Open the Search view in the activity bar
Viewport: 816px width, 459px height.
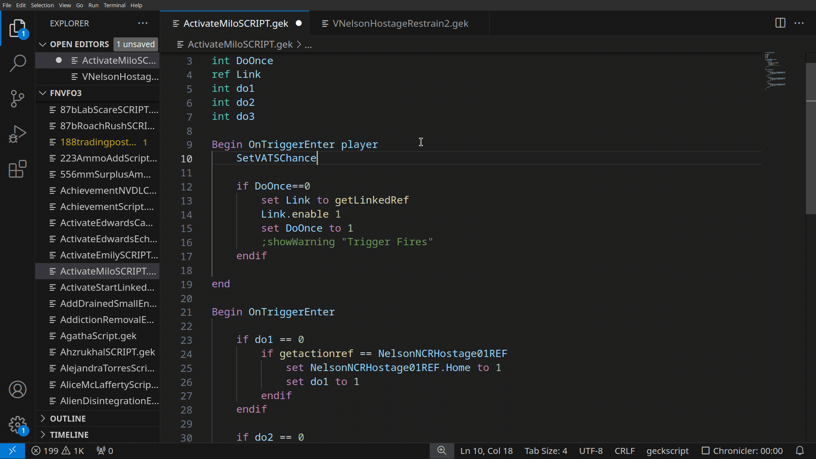tap(17, 63)
